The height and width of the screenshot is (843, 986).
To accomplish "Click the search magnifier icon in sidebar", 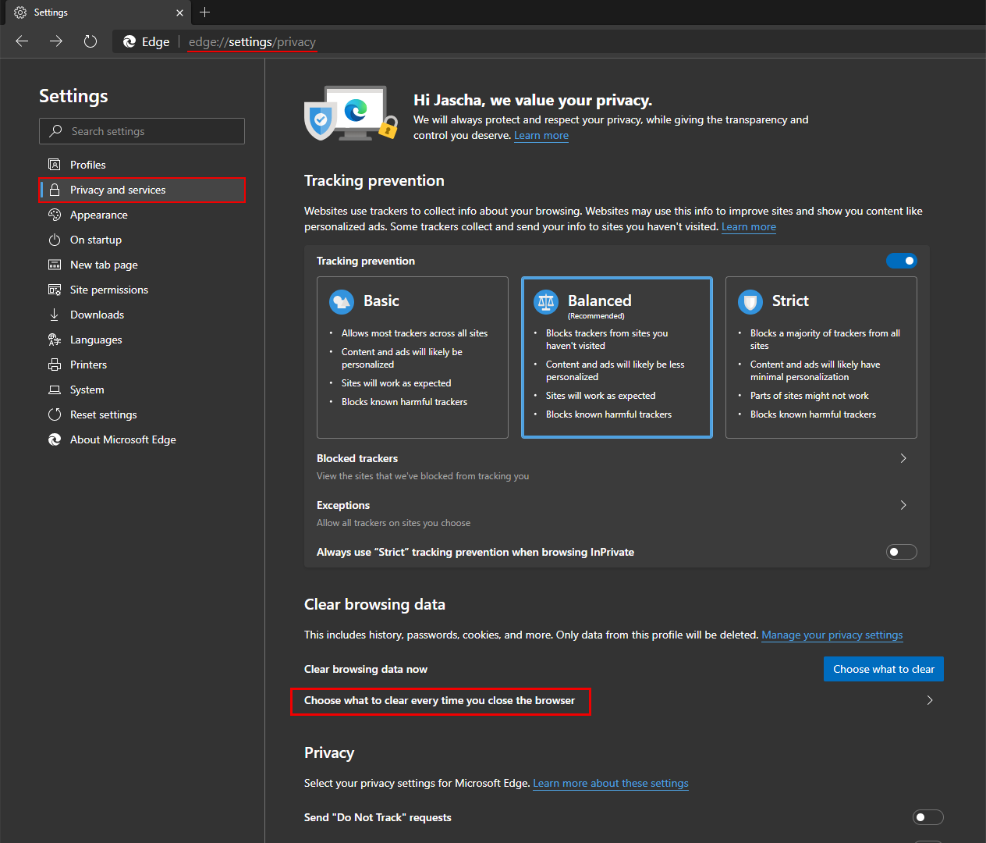I will (55, 131).
